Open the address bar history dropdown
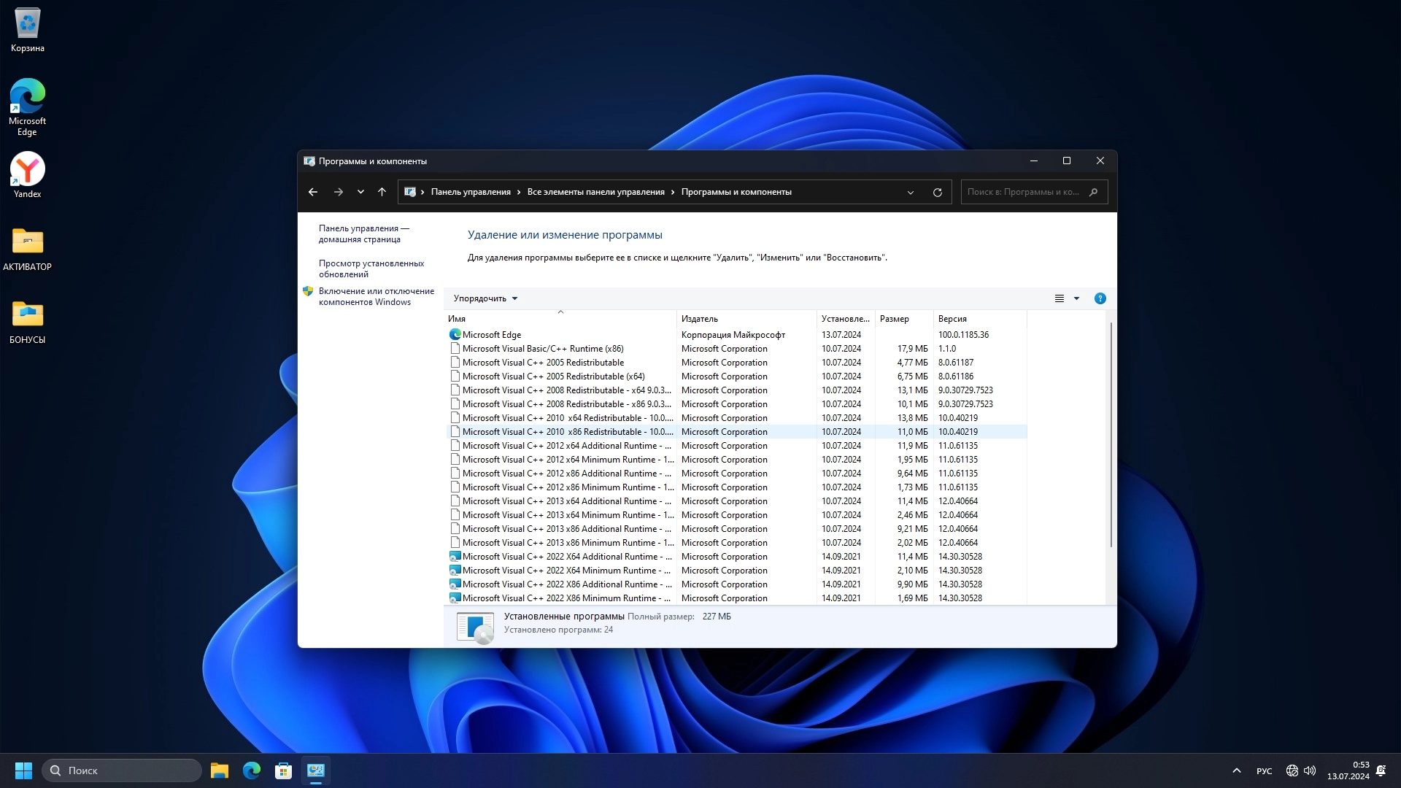 click(x=911, y=193)
